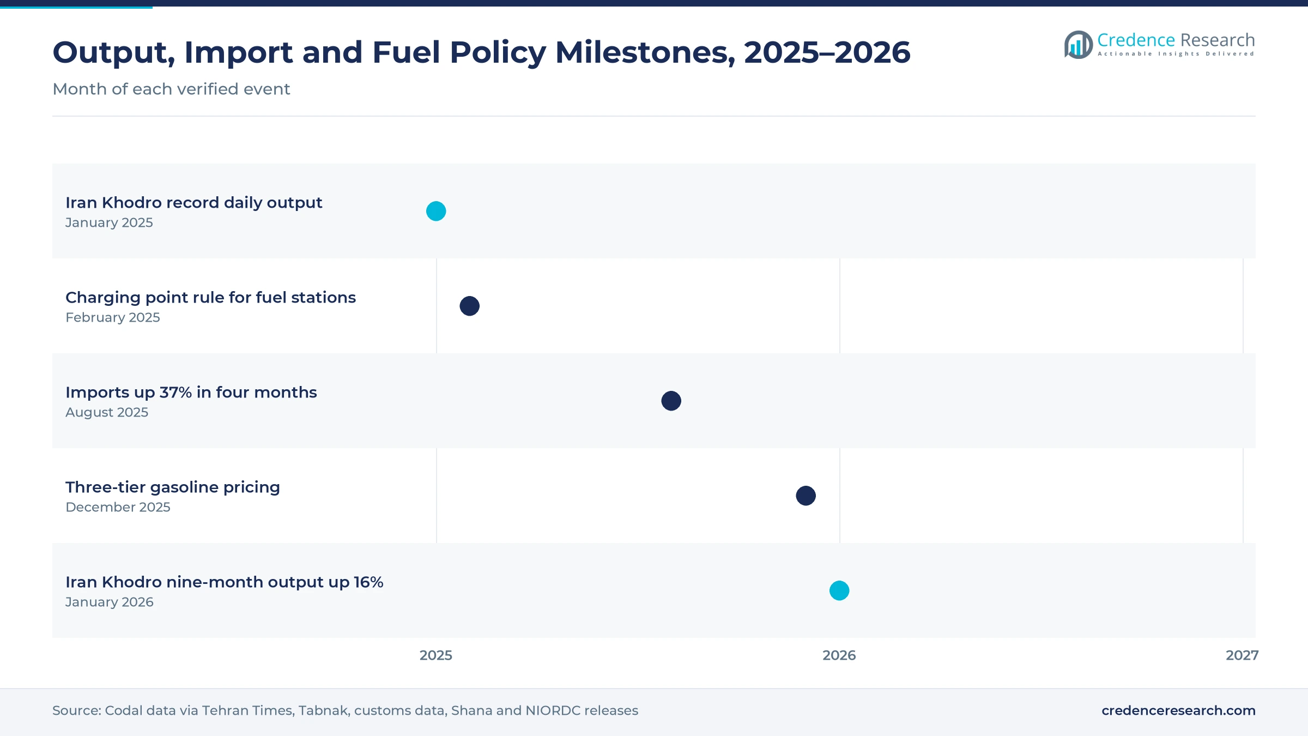Click the label 'Iran Khodro nine-month output up 16%'
1308x736 pixels.
coord(225,582)
